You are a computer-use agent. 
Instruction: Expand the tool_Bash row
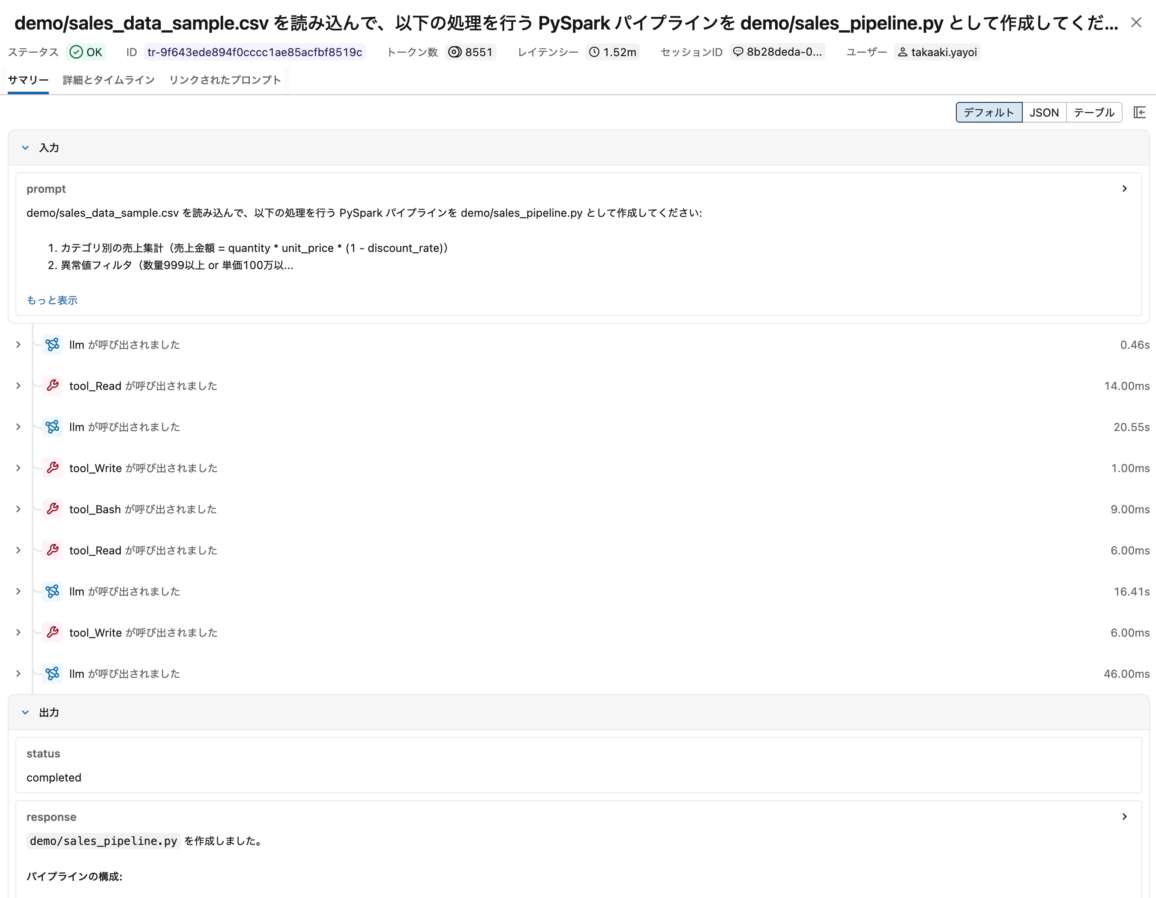point(18,509)
